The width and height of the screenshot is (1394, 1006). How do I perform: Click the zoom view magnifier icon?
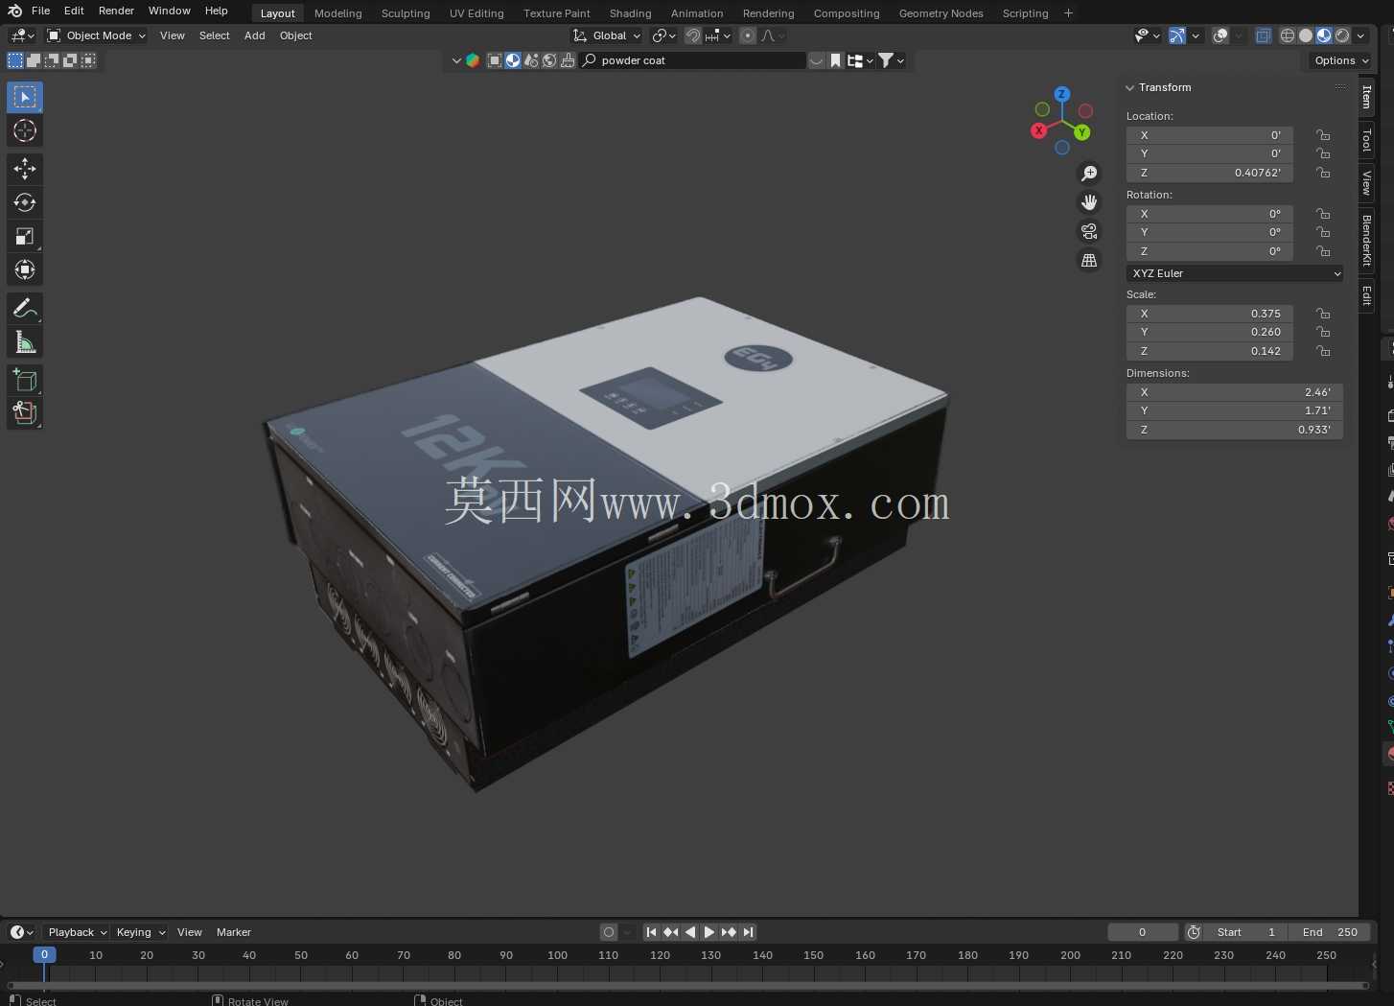[x=1089, y=174]
